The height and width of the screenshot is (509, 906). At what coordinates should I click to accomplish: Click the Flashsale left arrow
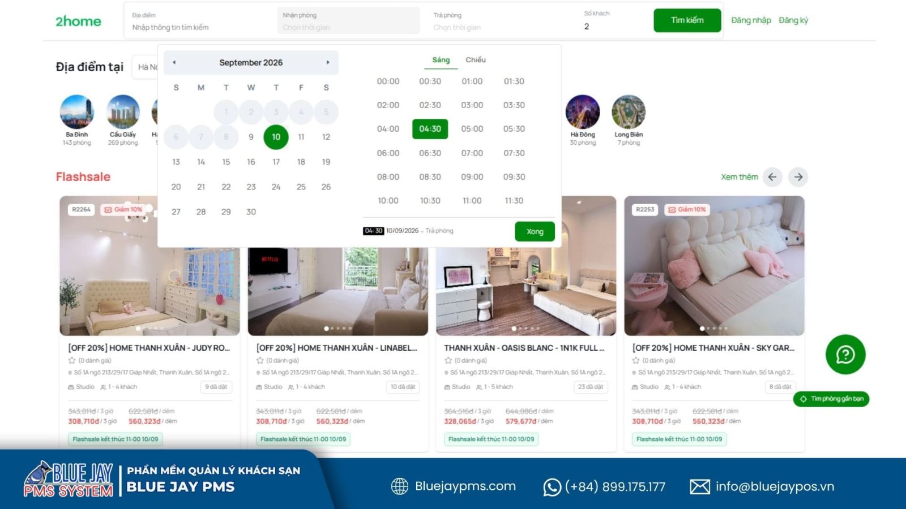[772, 177]
